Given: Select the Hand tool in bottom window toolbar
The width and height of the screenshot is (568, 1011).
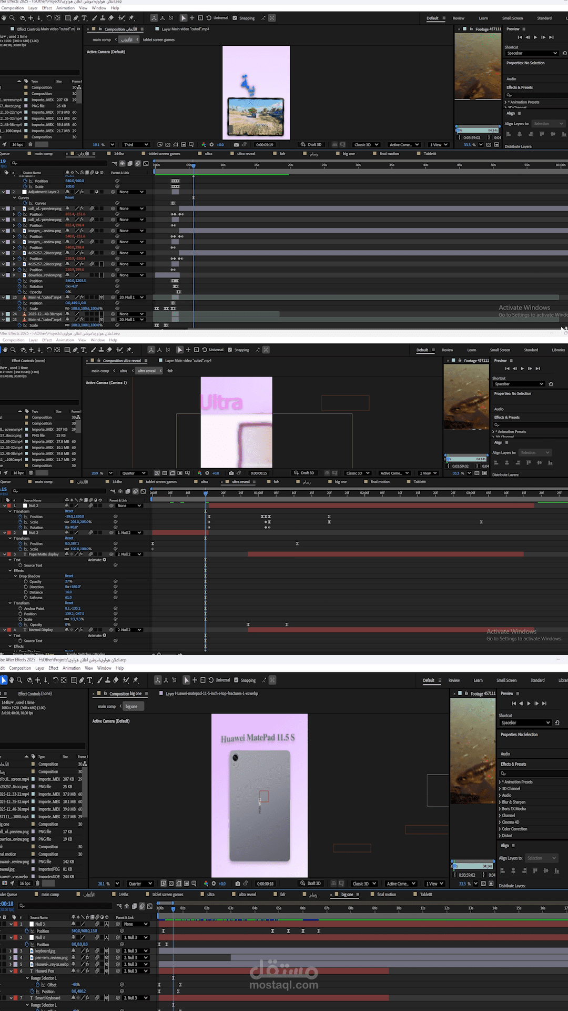Looking at the screenshot, I should [x=12, y=680].
